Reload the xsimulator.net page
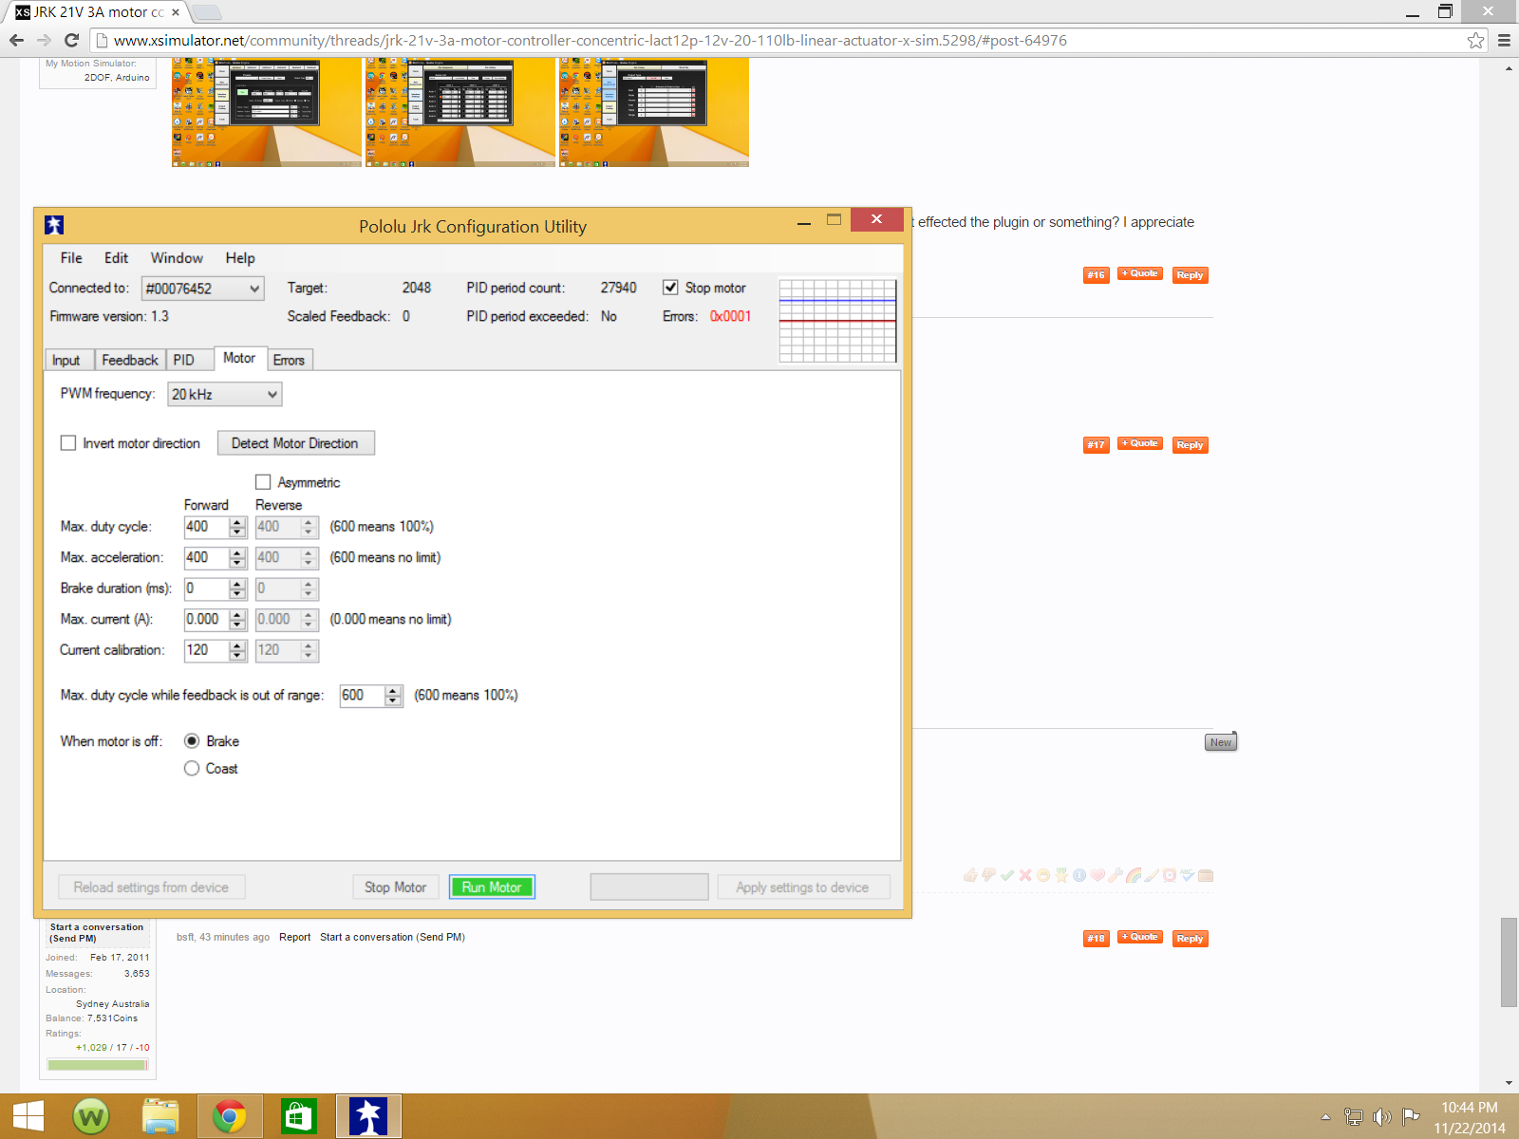The width and height of the screenshot is (1519, 1139). click(x=71, y=40)
